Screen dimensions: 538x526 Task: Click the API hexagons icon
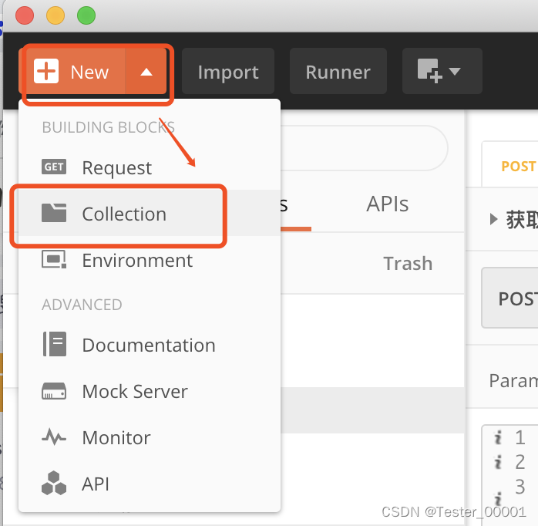coord(54,483)
